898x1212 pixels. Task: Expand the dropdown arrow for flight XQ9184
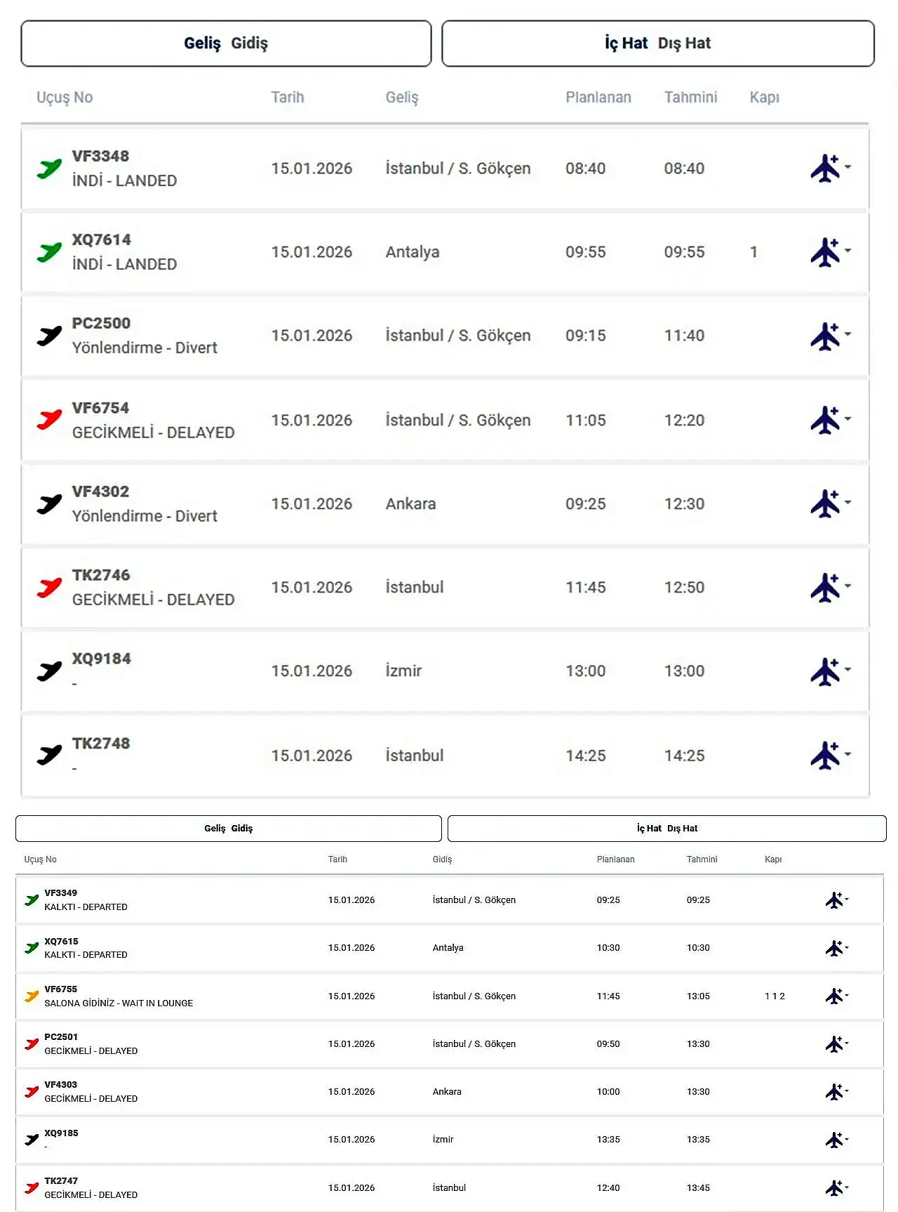point(848,669)
